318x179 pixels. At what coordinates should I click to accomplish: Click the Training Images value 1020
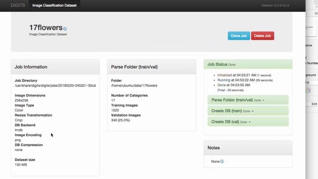(x=115, y=110)
